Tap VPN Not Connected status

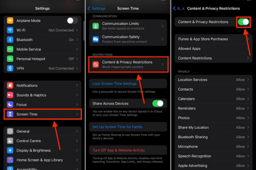pos(61,68)
